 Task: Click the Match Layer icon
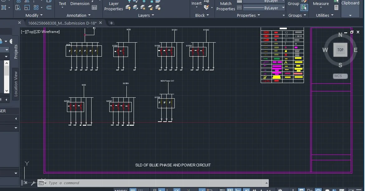(x=135, y=8)
